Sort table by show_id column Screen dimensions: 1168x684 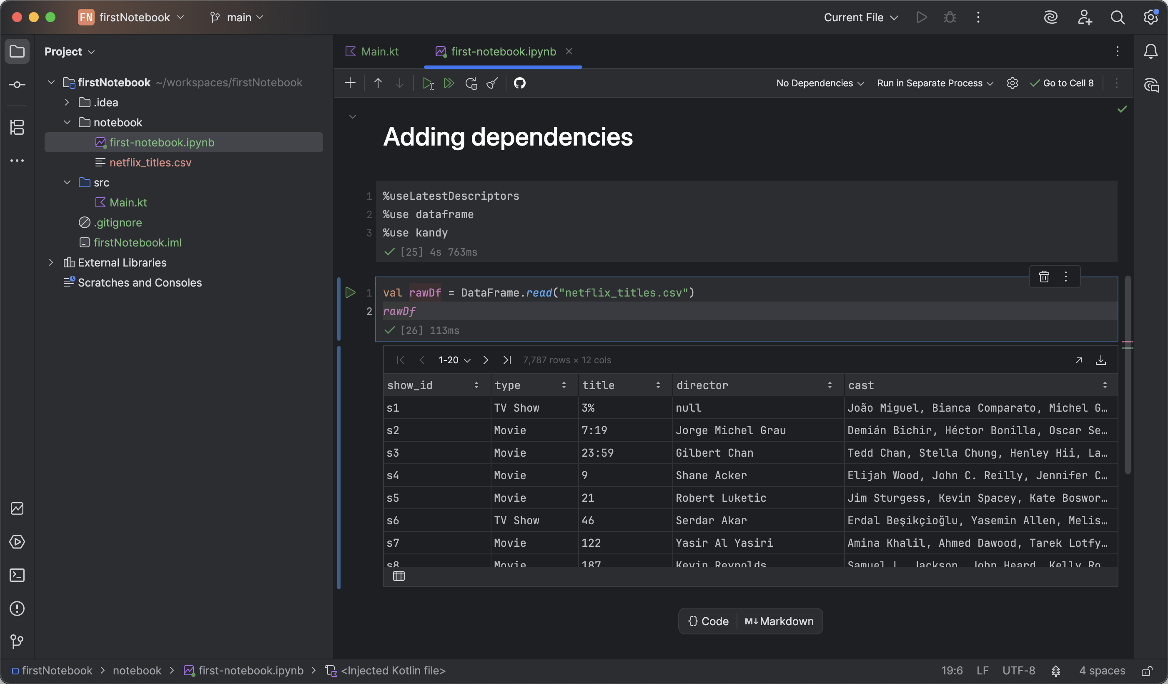pyautogui.click(x=476, y=385)
